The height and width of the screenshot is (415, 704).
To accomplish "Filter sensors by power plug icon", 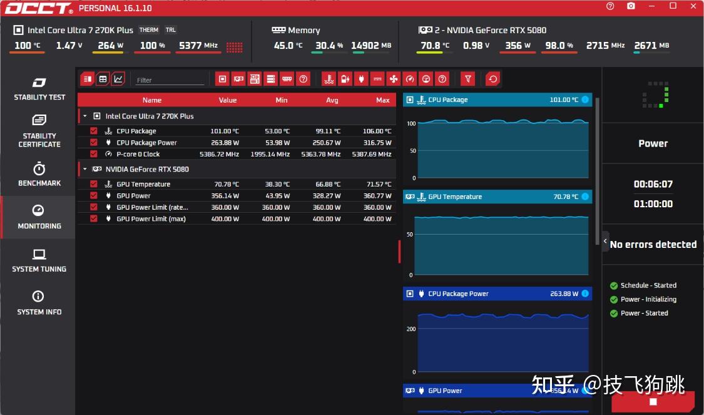I will (x=362, y=79).
